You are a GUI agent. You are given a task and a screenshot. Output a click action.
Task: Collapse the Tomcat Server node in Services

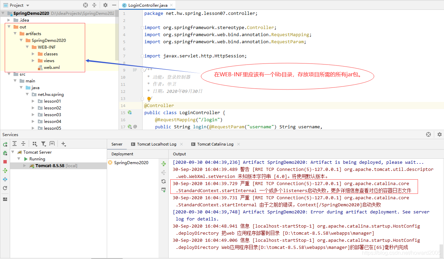13,152
